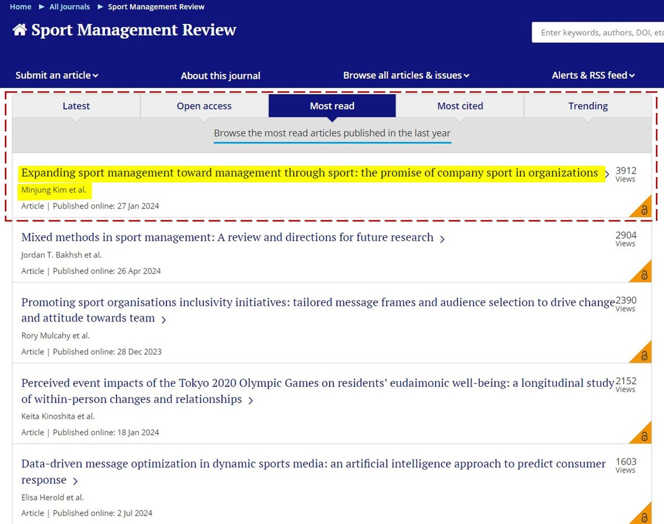Click the home icon beside Sport Management Review
Image resolution: width=664 pixels, height=524 pixels.
coord(19,30)
